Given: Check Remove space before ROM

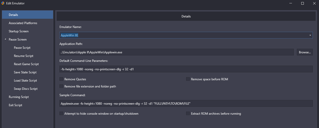Looking at the screenshot, I should (x=188, y=79).
